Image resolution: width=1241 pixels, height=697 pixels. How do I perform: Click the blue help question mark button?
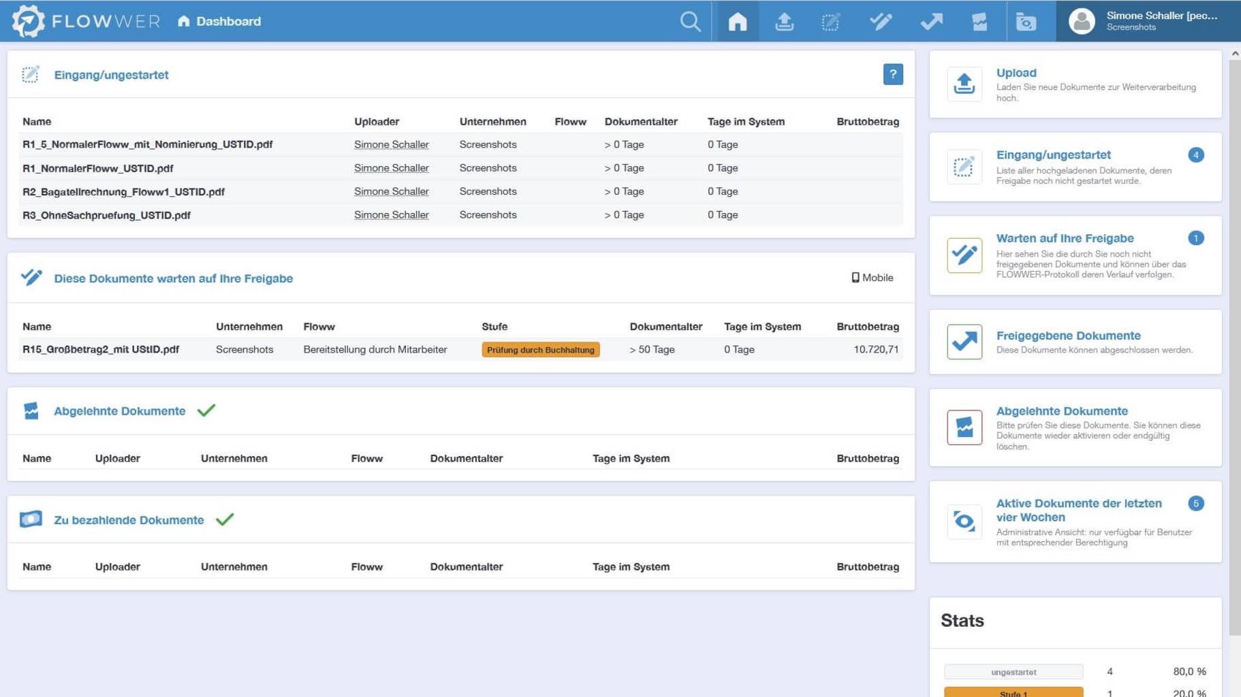pos(892,74)
